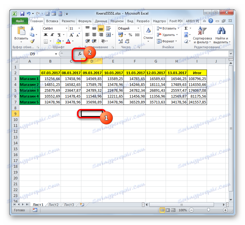Switch to the Данные ribbon tab

coord(101,21)
